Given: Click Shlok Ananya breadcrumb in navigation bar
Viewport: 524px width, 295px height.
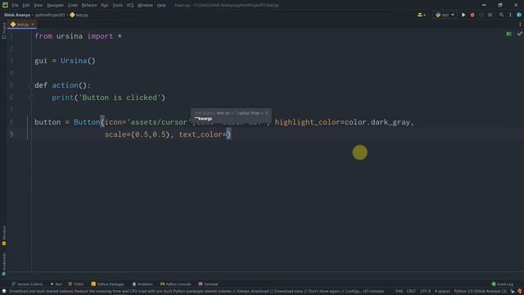Looking at the screenshot, I should 16,15.
